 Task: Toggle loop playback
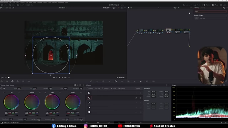[69, 78]
